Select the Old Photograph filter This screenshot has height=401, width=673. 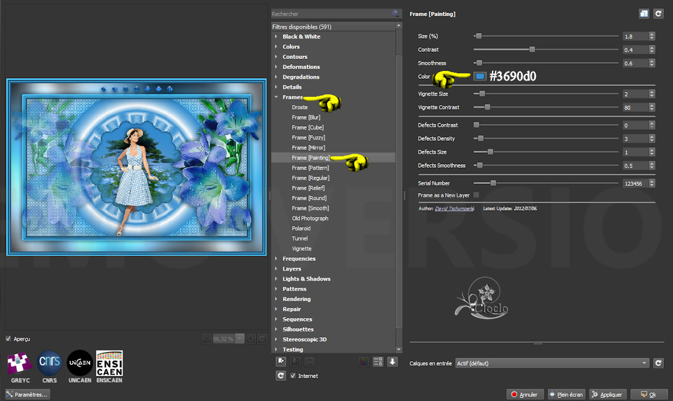click(x=310, y=218)
